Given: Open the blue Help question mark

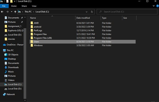Looking at the screenshot, I should point(158,6).
